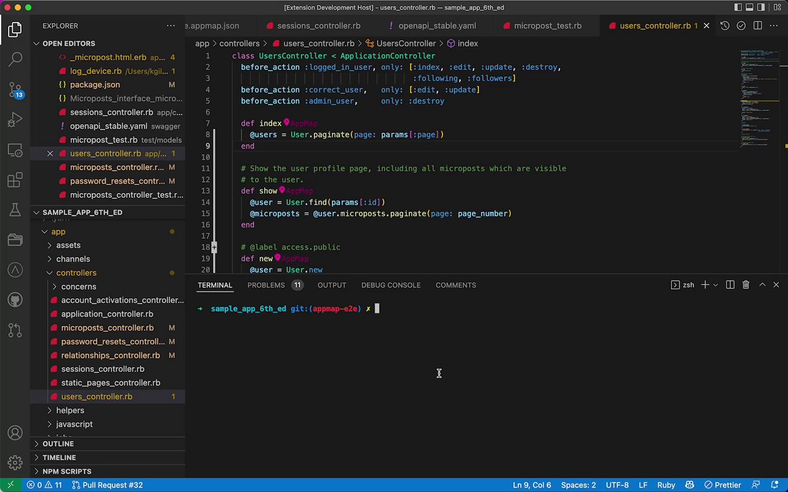
Task: Split the editor to the right
Action: (758, 26)
